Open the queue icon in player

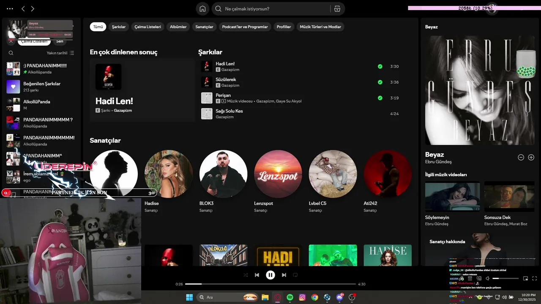470,278
